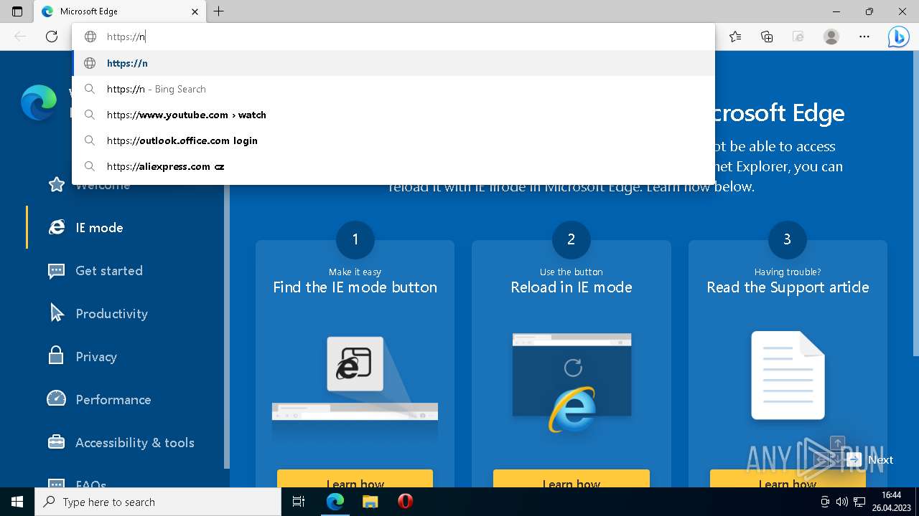Pick the youtube.com watch suggestion

pos(393,115)
